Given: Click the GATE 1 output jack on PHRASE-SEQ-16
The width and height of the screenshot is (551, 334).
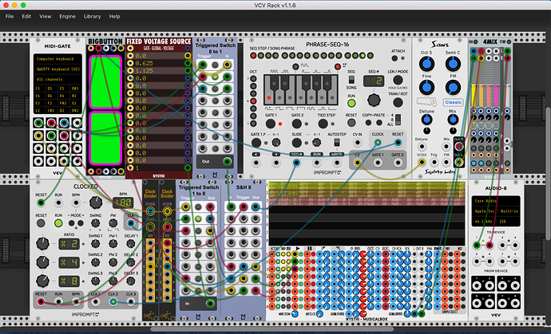Looking at the screenshot, I should (378, 163).
